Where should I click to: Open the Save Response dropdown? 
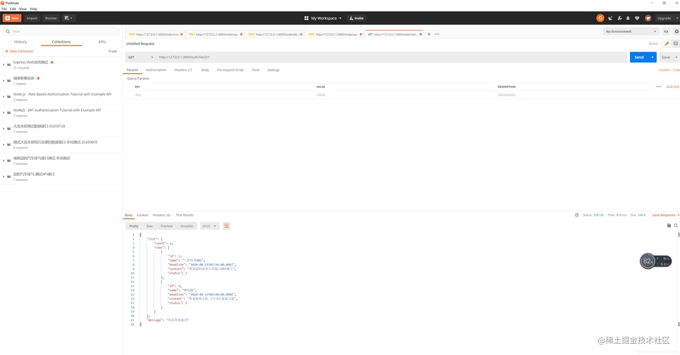pos(666,215)
